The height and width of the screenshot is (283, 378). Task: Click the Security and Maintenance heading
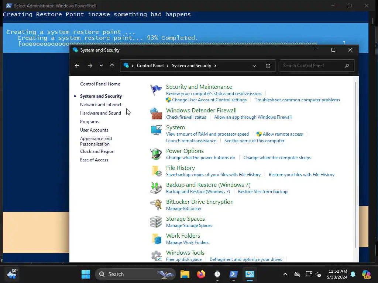pos(199,87)
